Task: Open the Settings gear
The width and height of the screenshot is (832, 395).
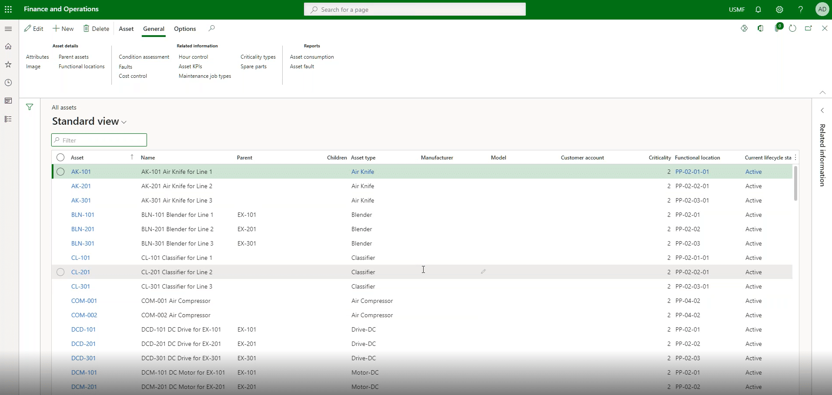Action: (x=780, y=10)
